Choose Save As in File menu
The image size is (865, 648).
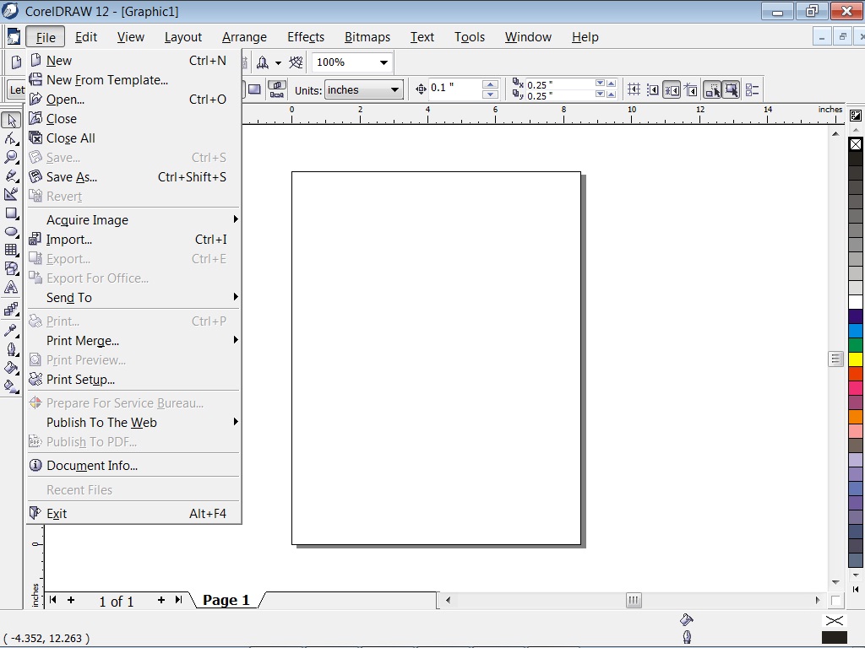pos(133,177)
